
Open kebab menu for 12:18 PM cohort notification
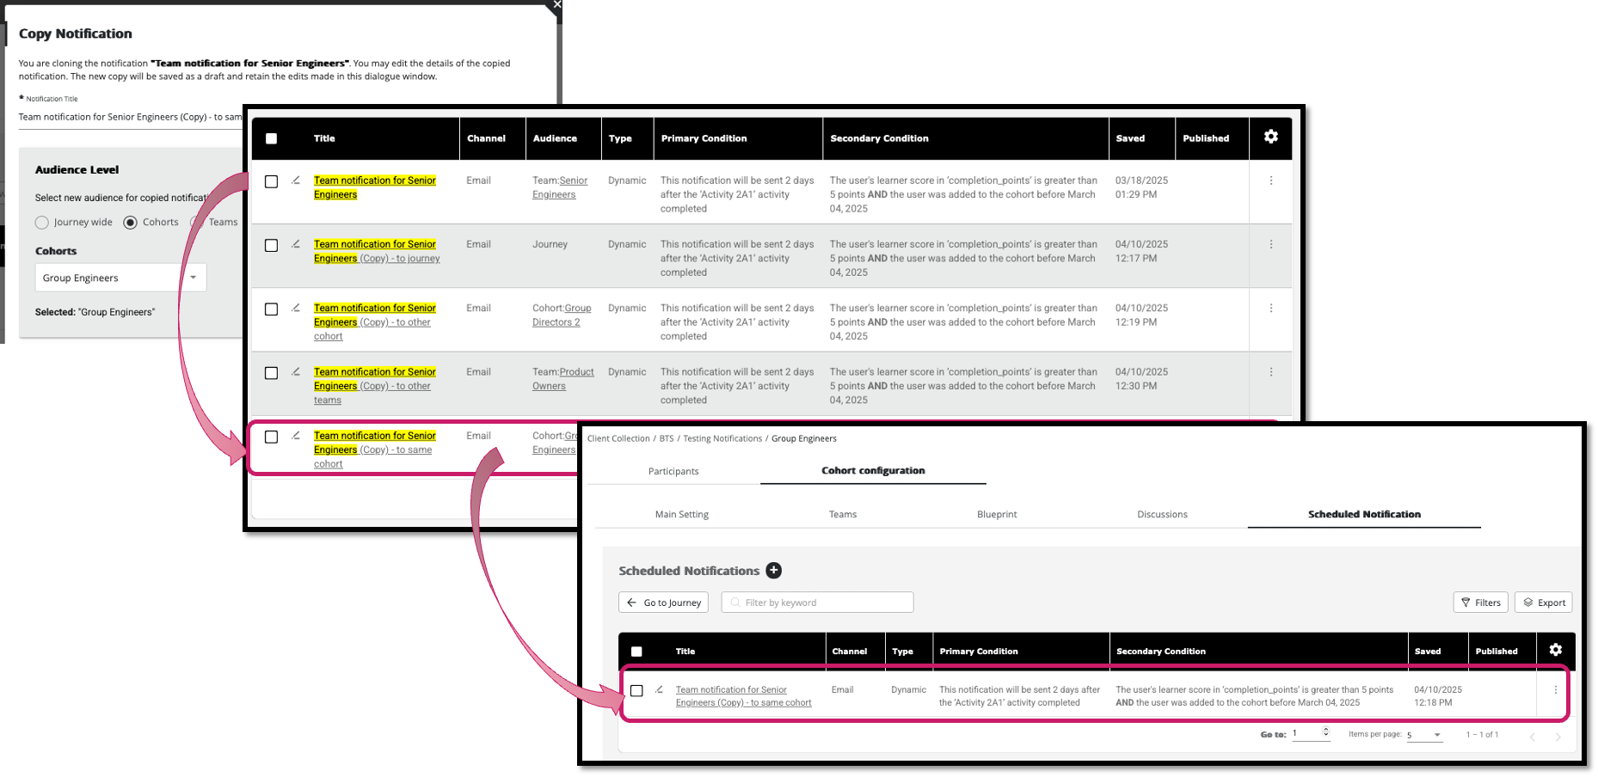(x=1555, y=689)
